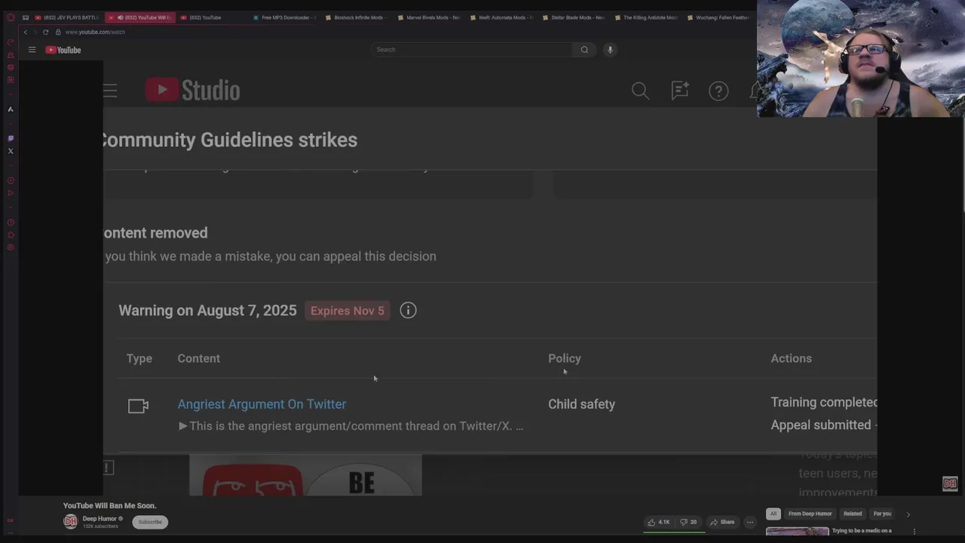Image resolution: width=965 pixels, height=543 pixels.
Task: Click the Appeal submitted text
Action: [x=820, y=425]
